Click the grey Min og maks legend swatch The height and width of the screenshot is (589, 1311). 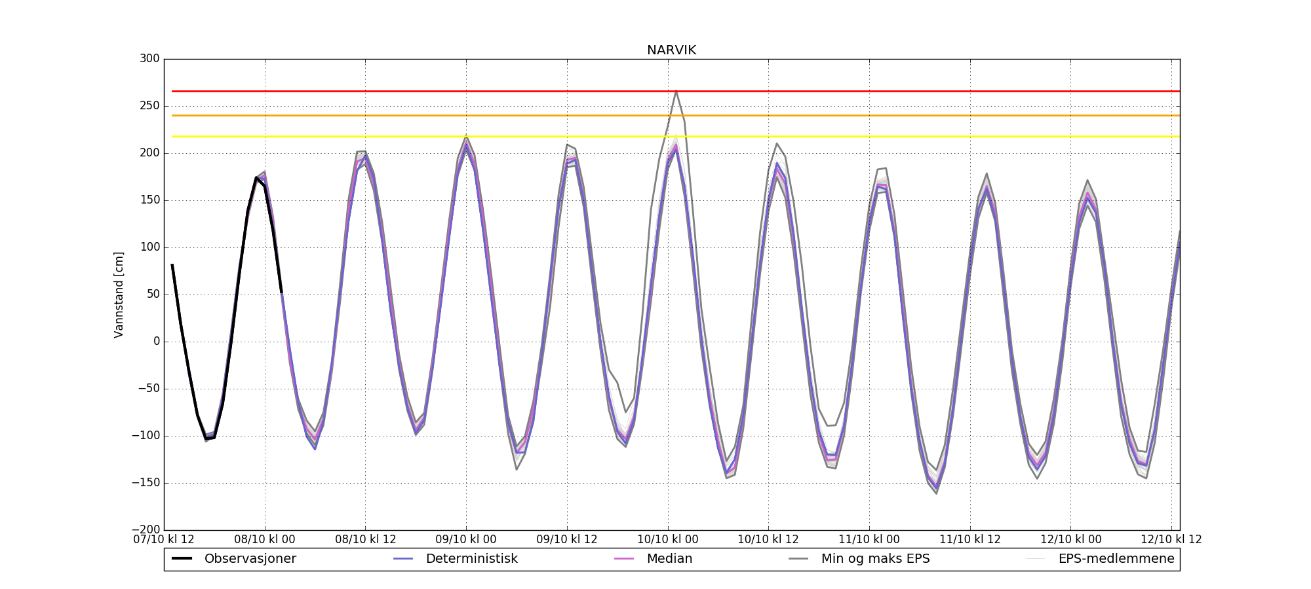(798, 559)
